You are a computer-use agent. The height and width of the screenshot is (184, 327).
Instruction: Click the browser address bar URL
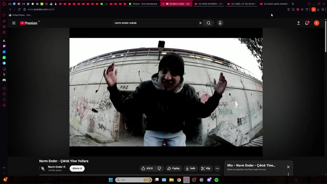point(41,9)
